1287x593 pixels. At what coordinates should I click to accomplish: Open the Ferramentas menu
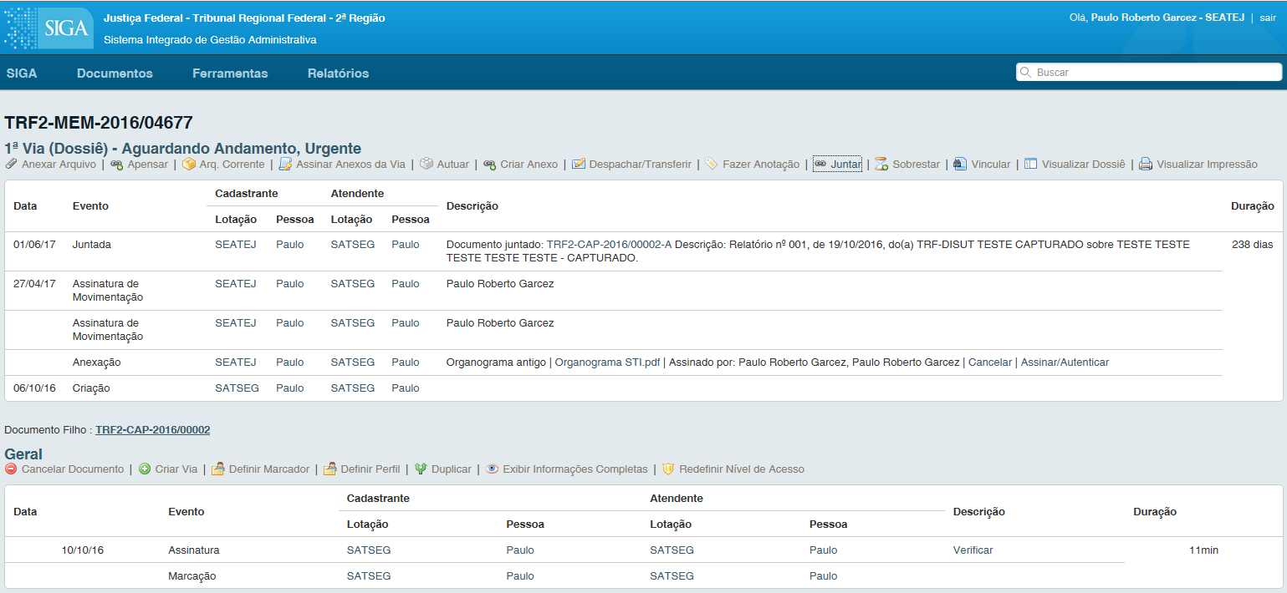pos(230,73)
